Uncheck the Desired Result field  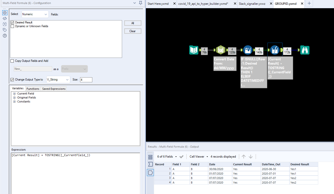point(12,22)
